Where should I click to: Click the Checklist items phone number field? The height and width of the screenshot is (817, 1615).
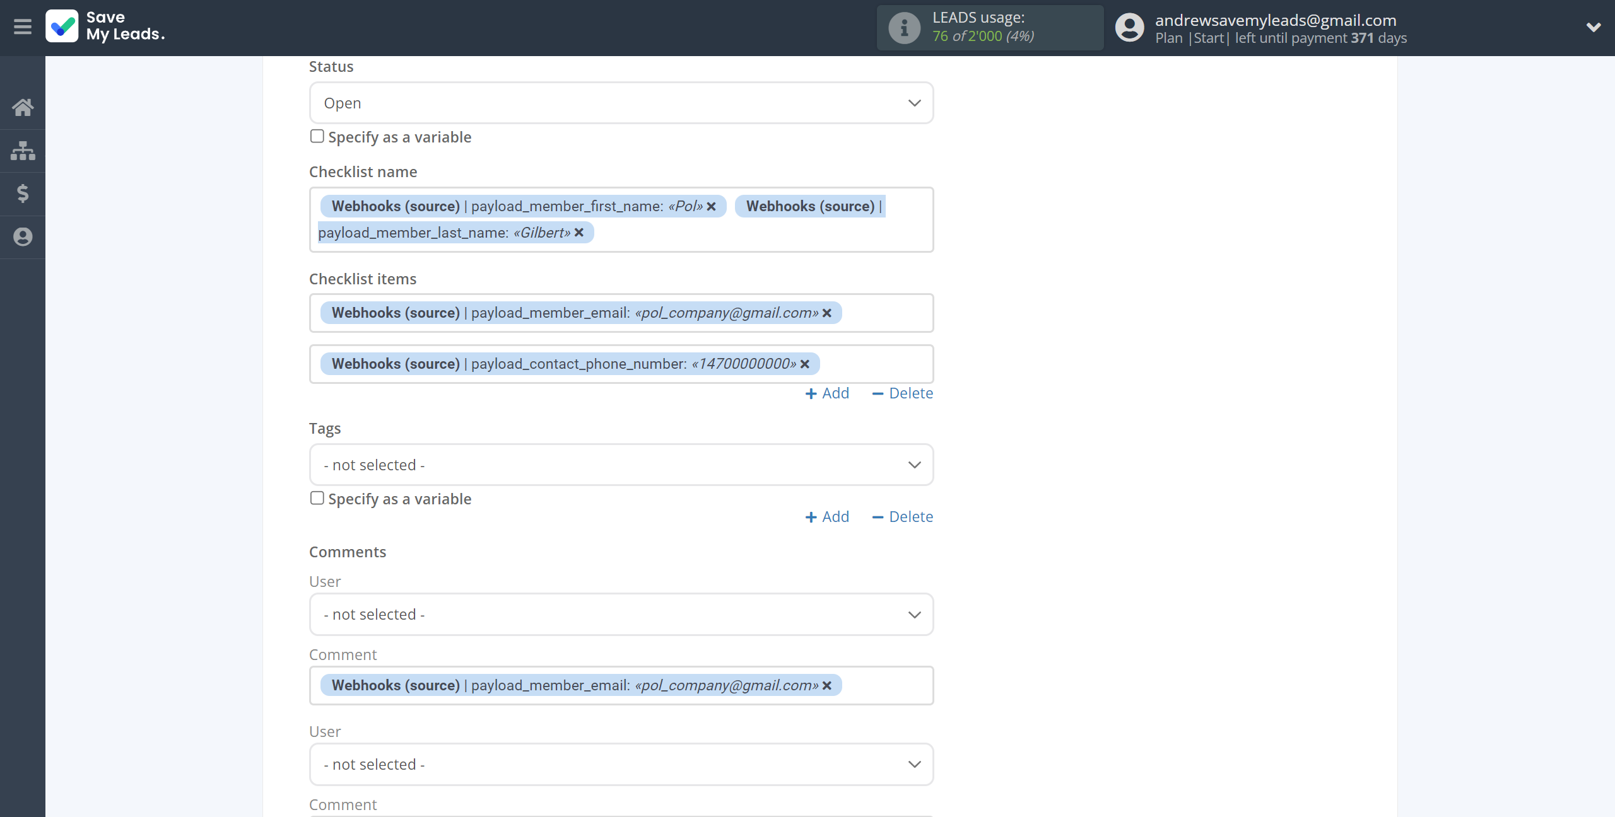pos(621,364)
